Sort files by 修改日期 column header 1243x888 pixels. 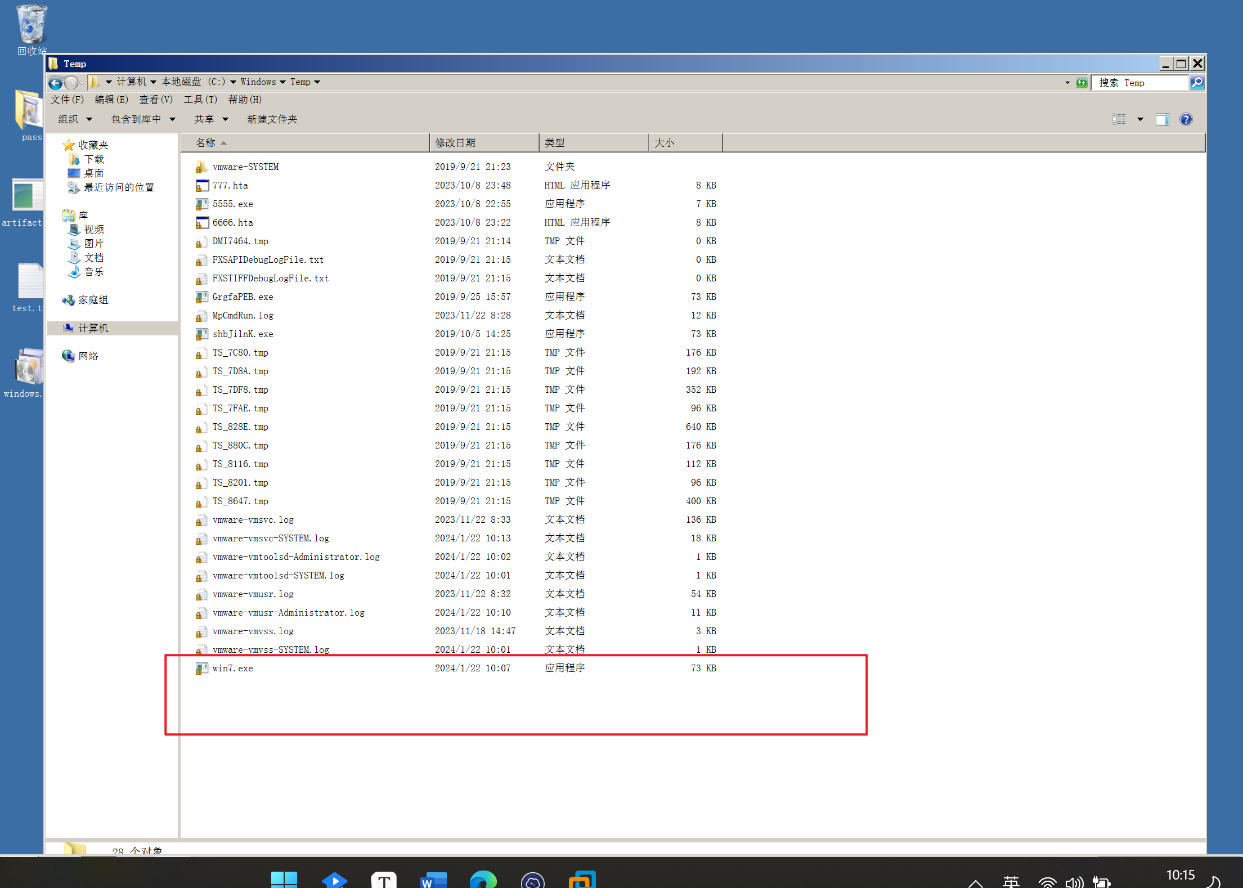455,143
